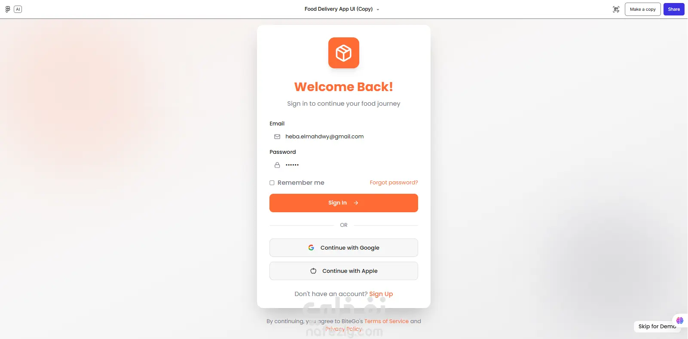Click the arrow icon on Sign In button
The image size is (688, 339).
[356, 203]
